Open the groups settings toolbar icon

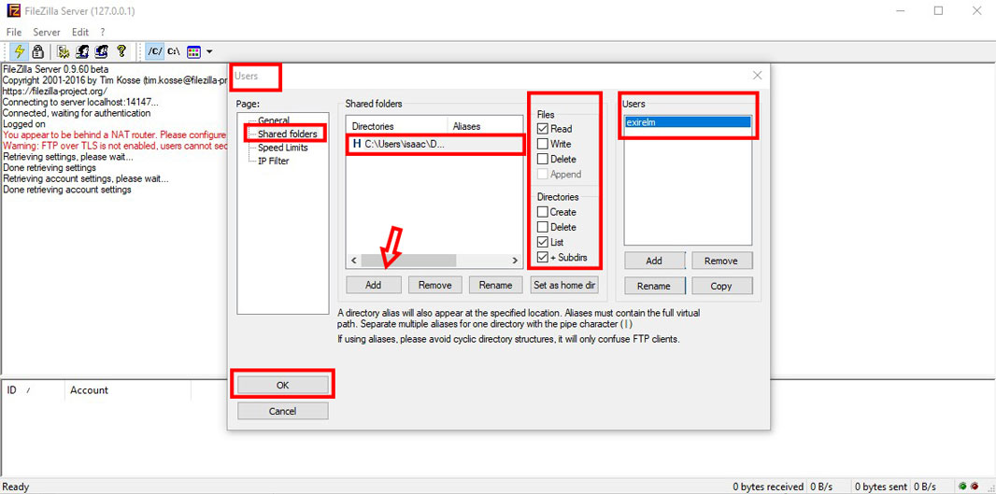[x=101, y=51]
